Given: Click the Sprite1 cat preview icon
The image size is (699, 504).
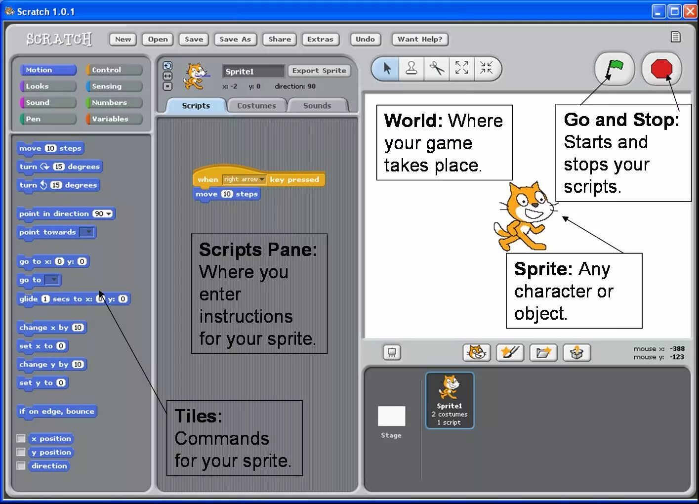Looking at the screenshot, I should (195, 76).
